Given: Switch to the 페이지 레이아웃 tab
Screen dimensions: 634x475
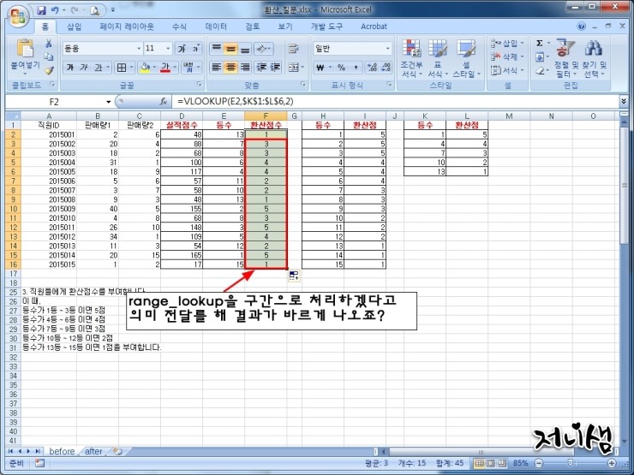Looking at the screenshot, I should (x=127, y=27).
